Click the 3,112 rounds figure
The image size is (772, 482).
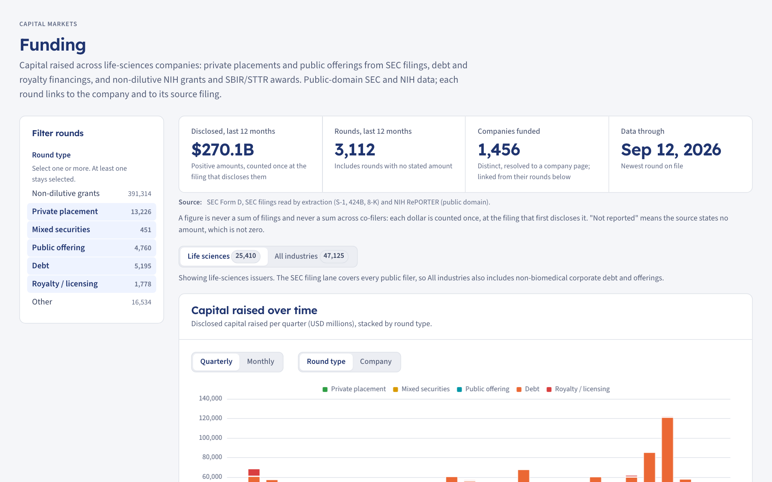(x=355, y=150)
